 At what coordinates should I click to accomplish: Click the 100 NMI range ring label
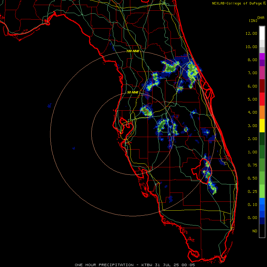coord(133,51)
